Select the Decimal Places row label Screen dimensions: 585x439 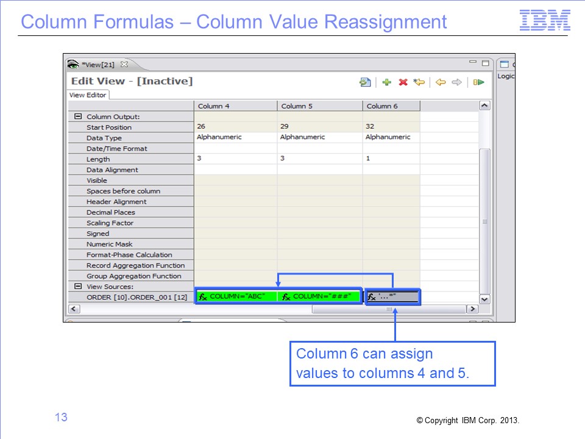click(111, 212)
